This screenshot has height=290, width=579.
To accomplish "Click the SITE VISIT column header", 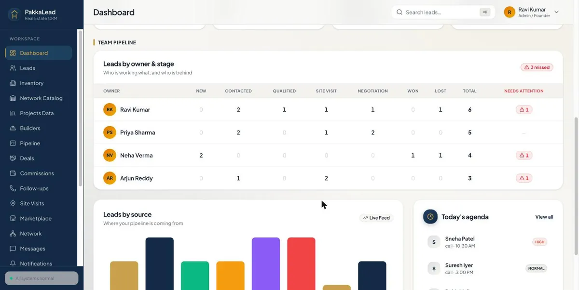I will click(x=326, y=91).
